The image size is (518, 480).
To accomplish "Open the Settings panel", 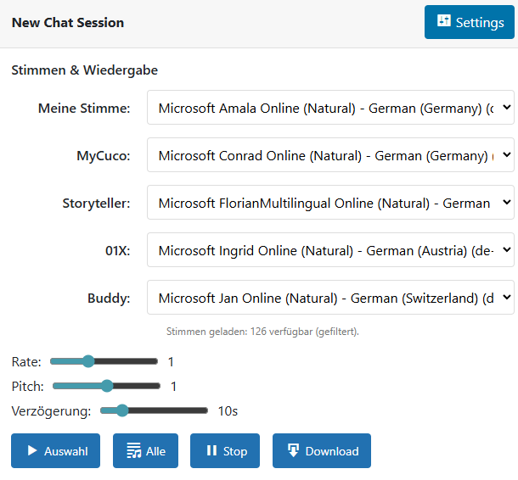I will (x=469, y=22).
